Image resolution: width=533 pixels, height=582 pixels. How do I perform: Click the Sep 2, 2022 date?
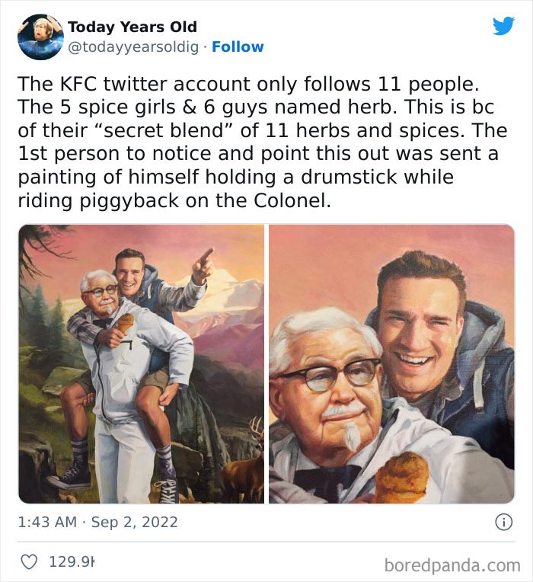(x=135, y=522)
